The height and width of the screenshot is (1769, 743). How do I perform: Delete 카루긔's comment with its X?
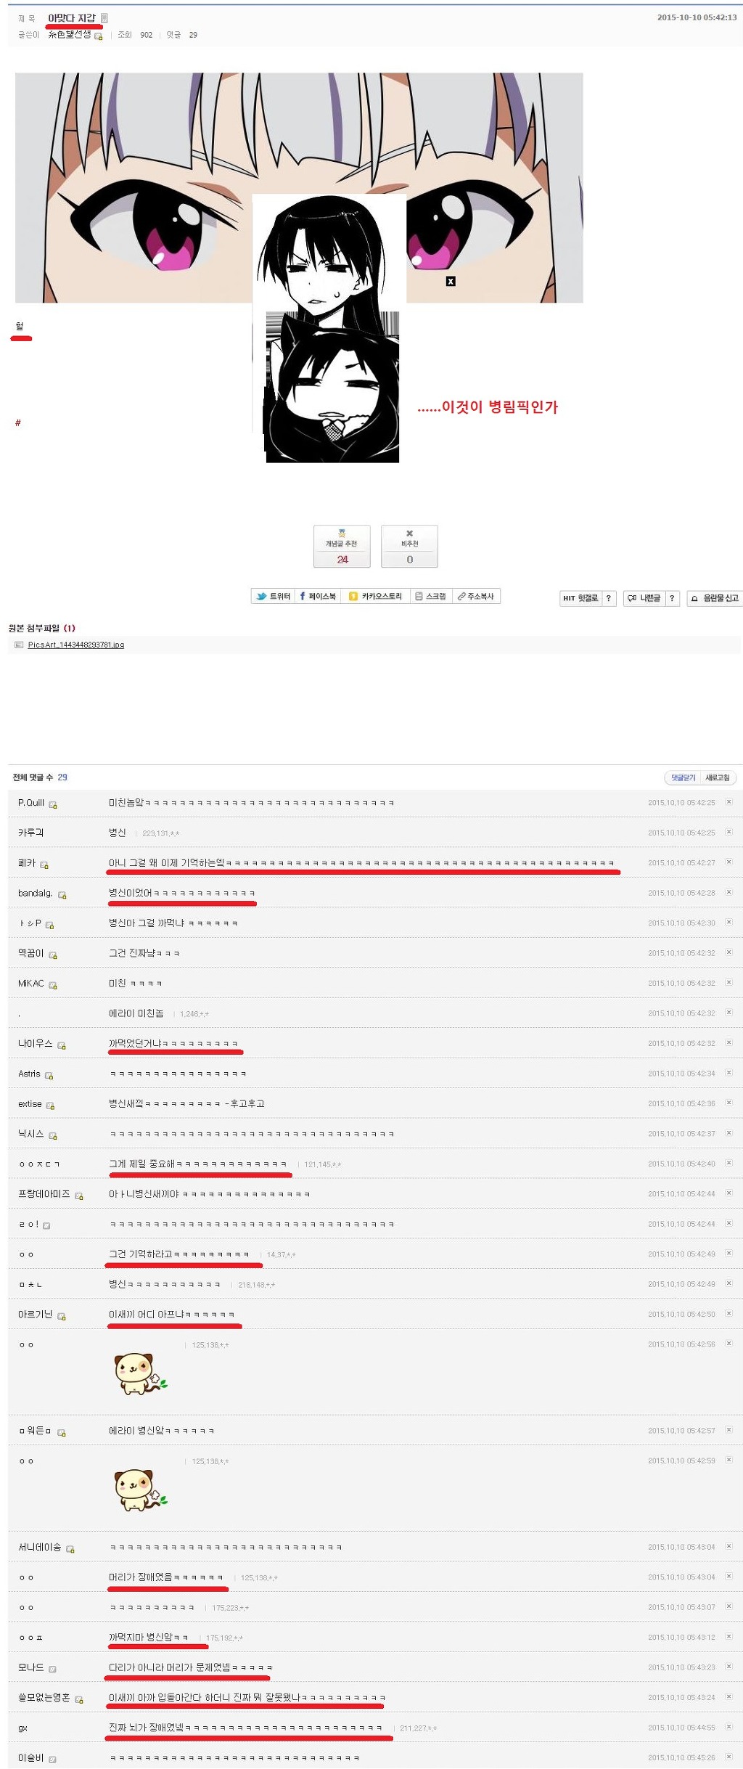(728, 831)
